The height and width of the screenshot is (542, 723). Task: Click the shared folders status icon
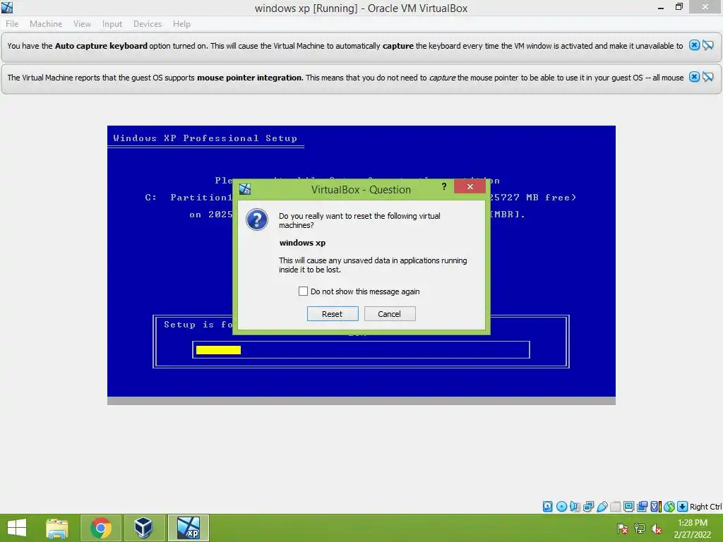(615, 507)
